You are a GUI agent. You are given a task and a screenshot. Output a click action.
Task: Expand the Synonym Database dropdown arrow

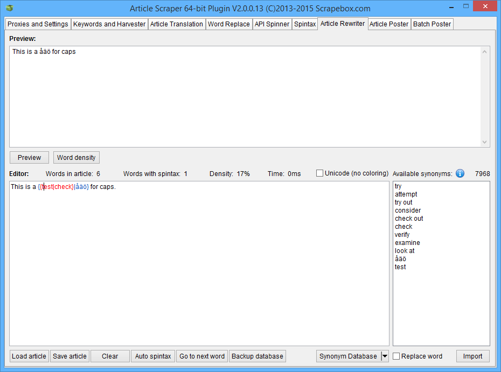tap(385, 356)
